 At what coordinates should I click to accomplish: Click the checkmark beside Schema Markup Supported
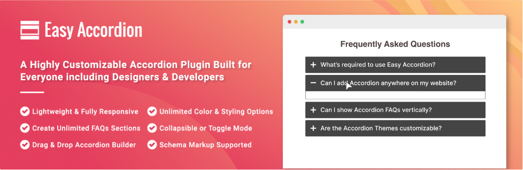[x=152, y=145]
